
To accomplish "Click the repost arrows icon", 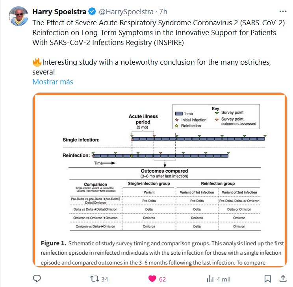I will tap(95, 279).
